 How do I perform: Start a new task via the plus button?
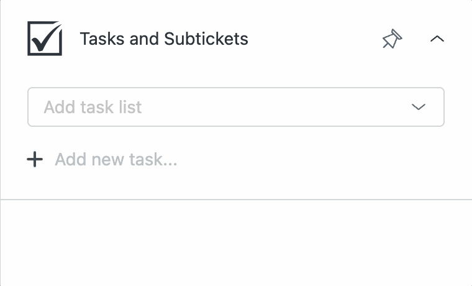click(35, 159)
